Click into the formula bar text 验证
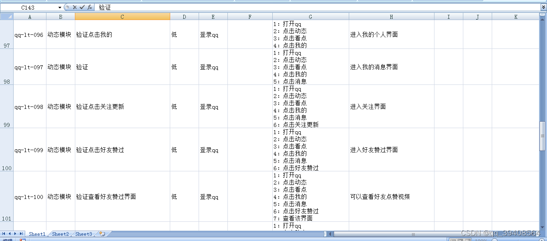The width and height of the screenshot is (547, 241). coord(105,7)
